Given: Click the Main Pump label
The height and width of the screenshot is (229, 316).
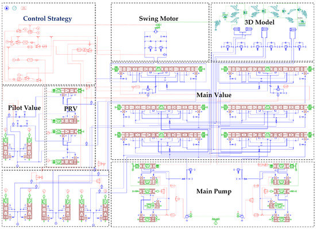Looking at the screenshot, I should pyautogui.click(x=214, y=191).
